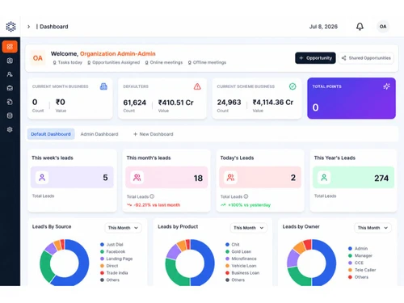Click the Total Points card

(351, 99)
